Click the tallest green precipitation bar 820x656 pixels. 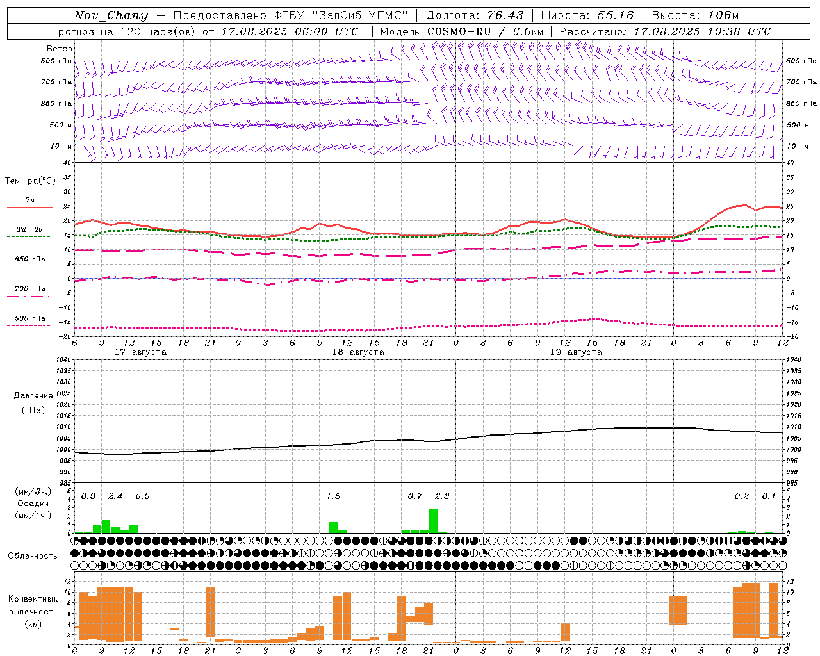tap(433, 521)
